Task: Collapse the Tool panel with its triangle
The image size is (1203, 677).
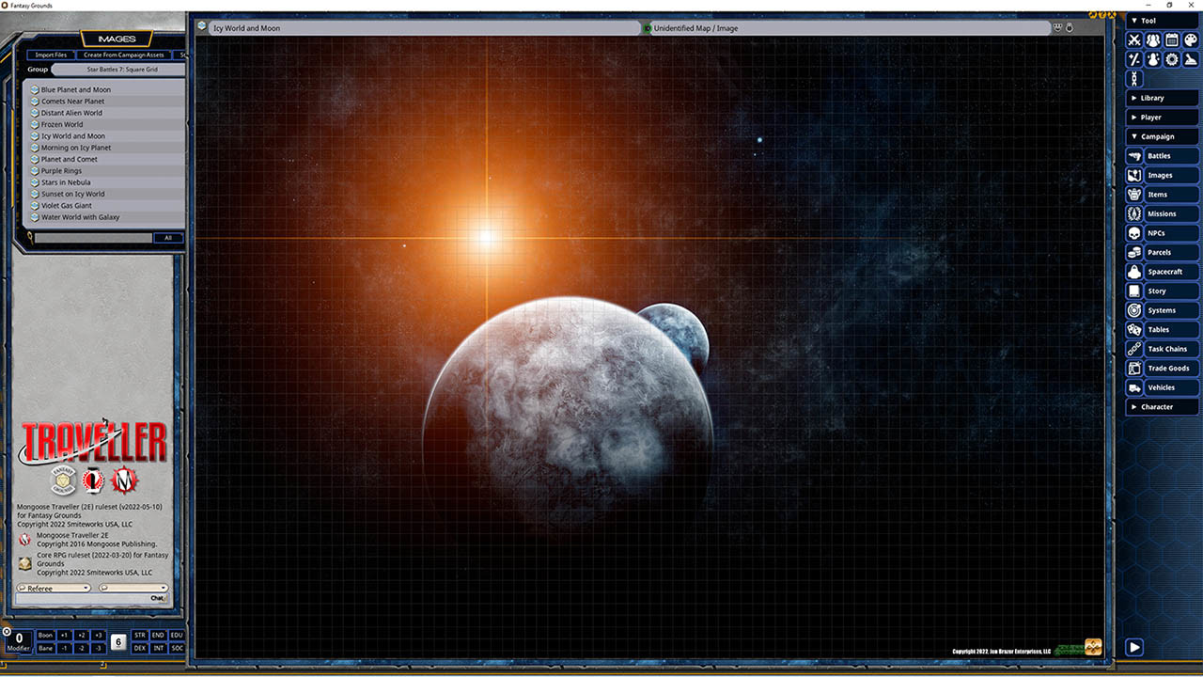Action: [1134, 20]
